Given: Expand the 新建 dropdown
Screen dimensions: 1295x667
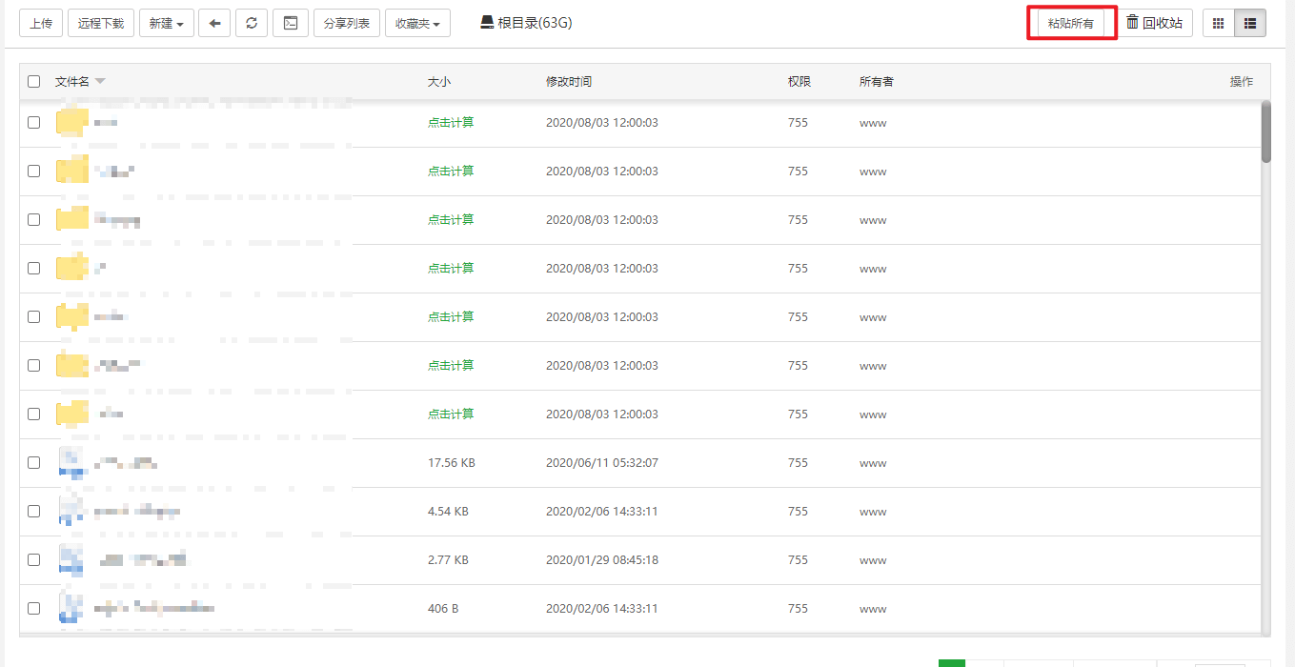Looking at the screenshot, I should coord(167,23).
